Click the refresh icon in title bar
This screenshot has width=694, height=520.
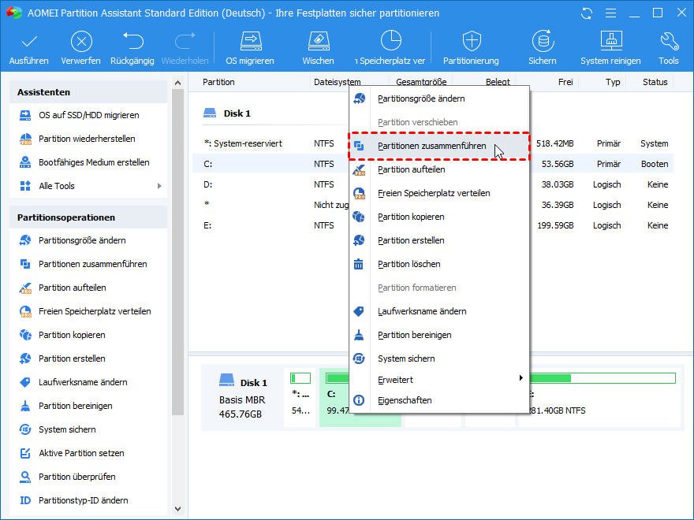pyautogui.click(x=587, y=13)
